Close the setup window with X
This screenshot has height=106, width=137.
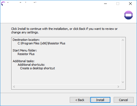[x=130, y=4]
